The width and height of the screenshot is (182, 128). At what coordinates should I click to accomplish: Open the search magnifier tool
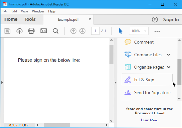coord(55,31)
